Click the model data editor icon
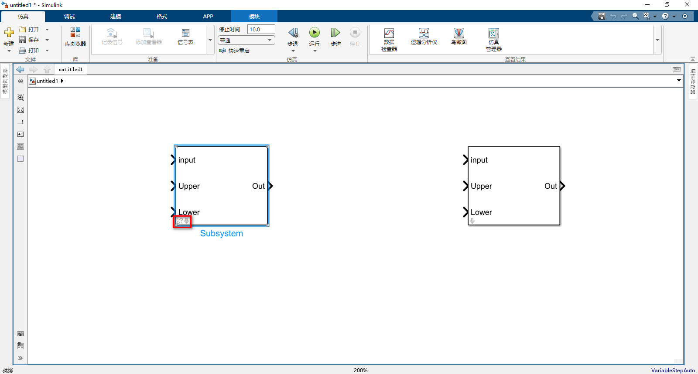Screen dimensions: 698x374 pos(21,346)
